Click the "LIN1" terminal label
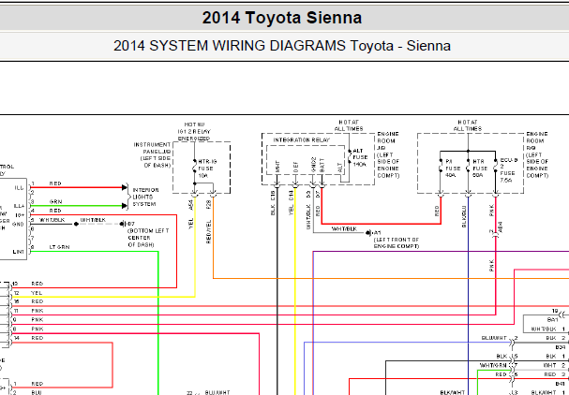Image resolution: width=569 pixels, height=395 pixels. click(x=19, y=252)
